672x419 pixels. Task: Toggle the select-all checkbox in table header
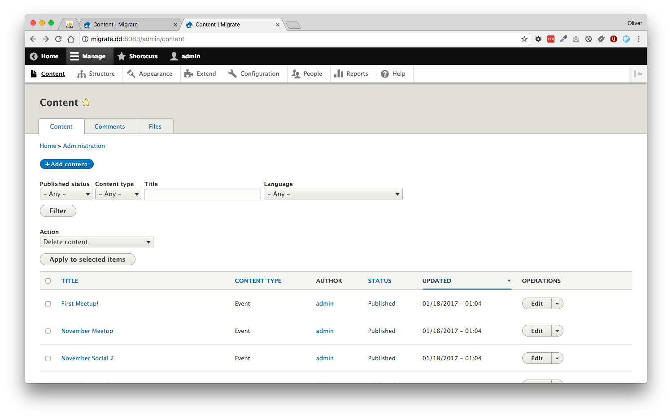(x=48, y=281)
